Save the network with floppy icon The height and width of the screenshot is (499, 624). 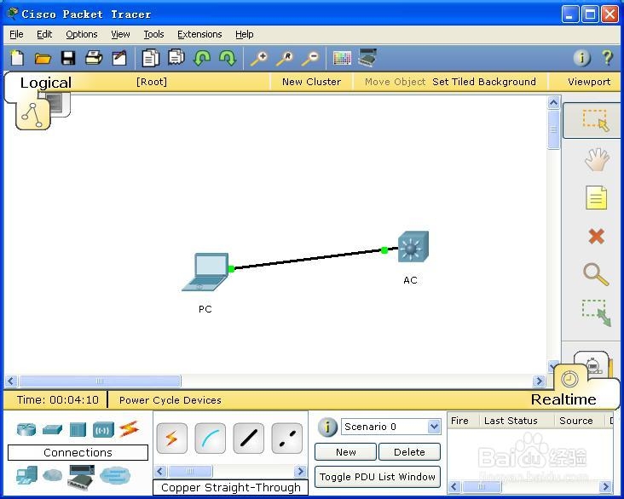pos(68,58)
